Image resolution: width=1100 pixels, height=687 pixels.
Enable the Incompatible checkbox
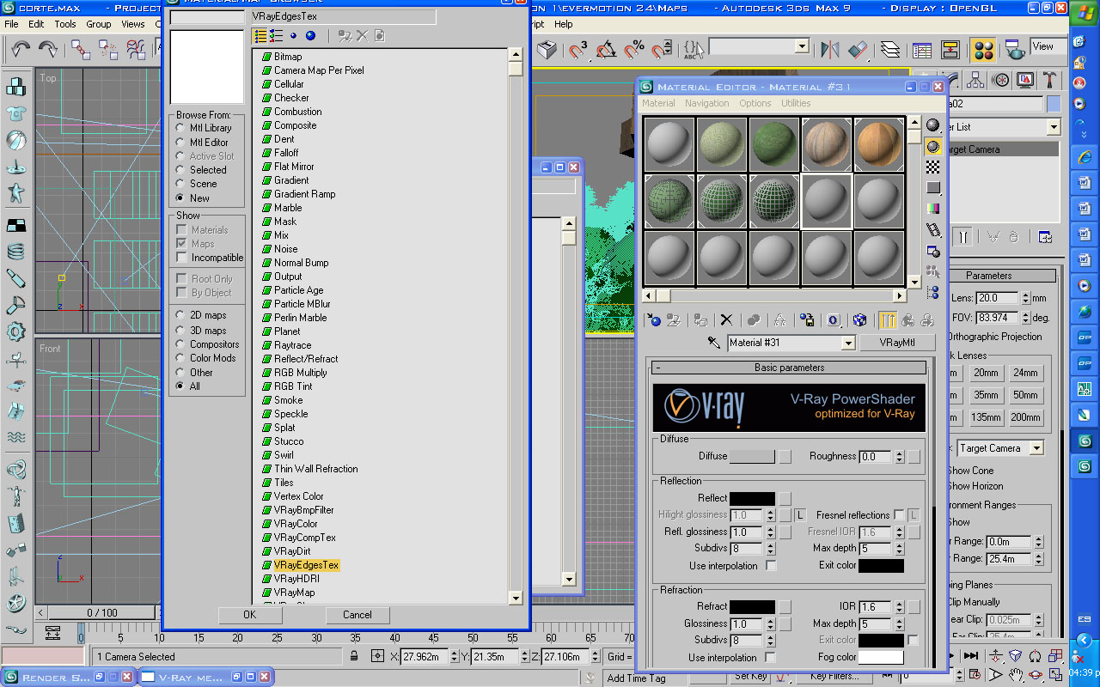point(181,258)
